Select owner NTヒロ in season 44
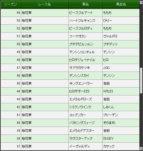Image resolution: width=143 pixels, height=151 pixels. (108, 91)
